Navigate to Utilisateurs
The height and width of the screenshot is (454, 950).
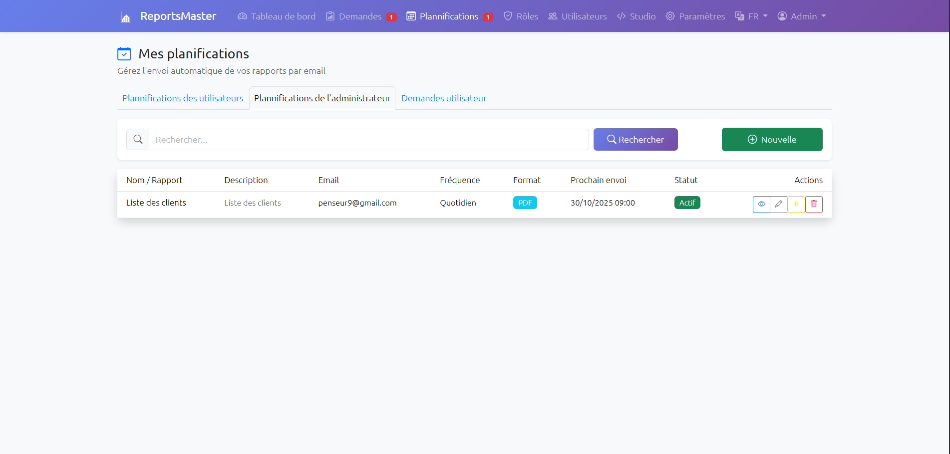(578, 16)
